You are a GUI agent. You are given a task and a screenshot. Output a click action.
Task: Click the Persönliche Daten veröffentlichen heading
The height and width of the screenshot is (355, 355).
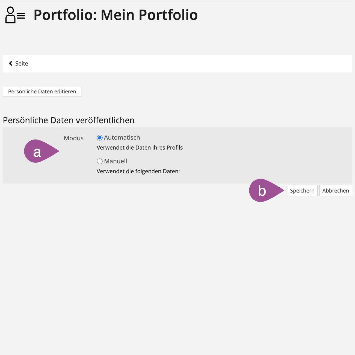point(69,120)
